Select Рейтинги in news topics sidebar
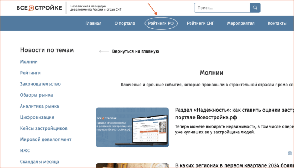This screenshot has width=294, height=168. point(31,73)
